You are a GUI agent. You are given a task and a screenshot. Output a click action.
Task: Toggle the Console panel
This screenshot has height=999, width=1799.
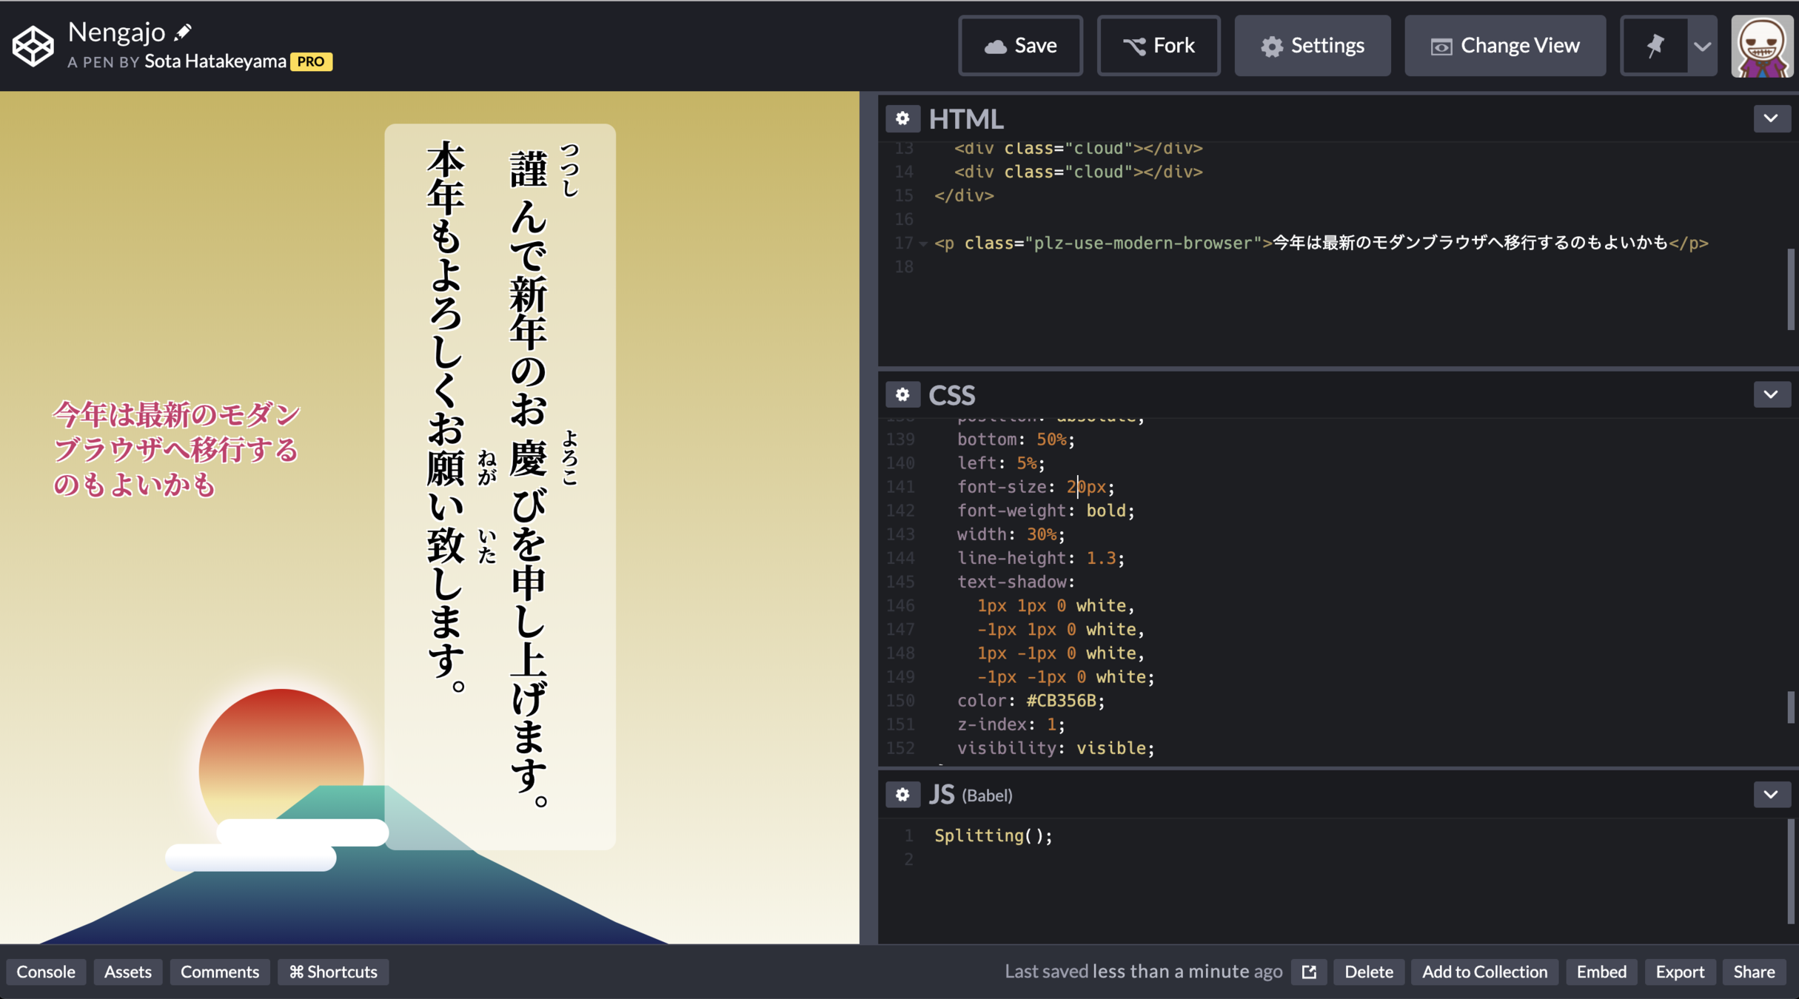coord(46,972)
